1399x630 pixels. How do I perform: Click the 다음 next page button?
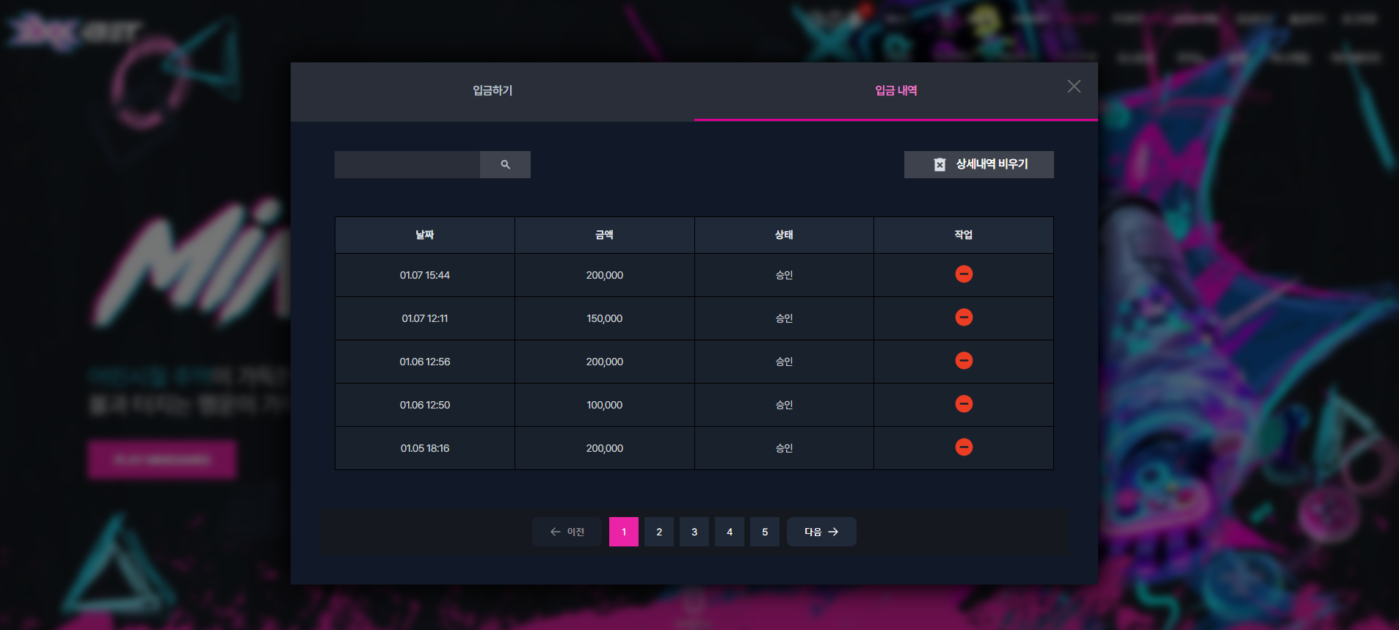click(821, 532)
